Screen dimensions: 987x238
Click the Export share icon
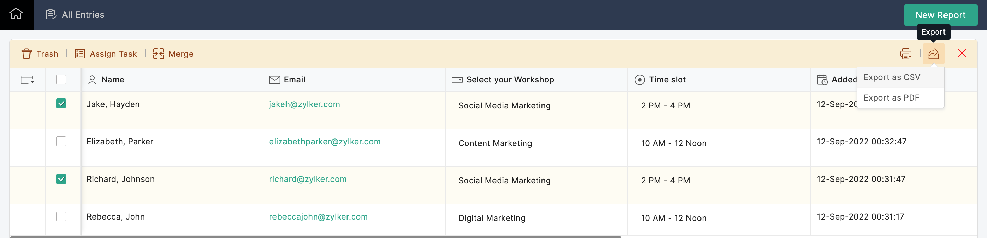click(x=933, y=54)
